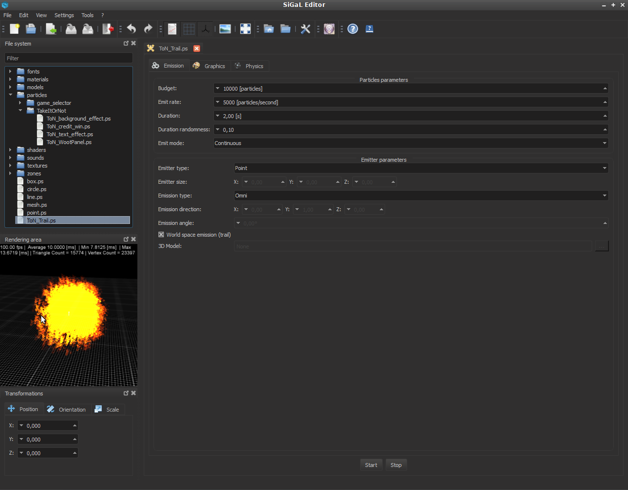Toggle the XYZ axis display icon
The image size is (628, 490).
[206, 29]
